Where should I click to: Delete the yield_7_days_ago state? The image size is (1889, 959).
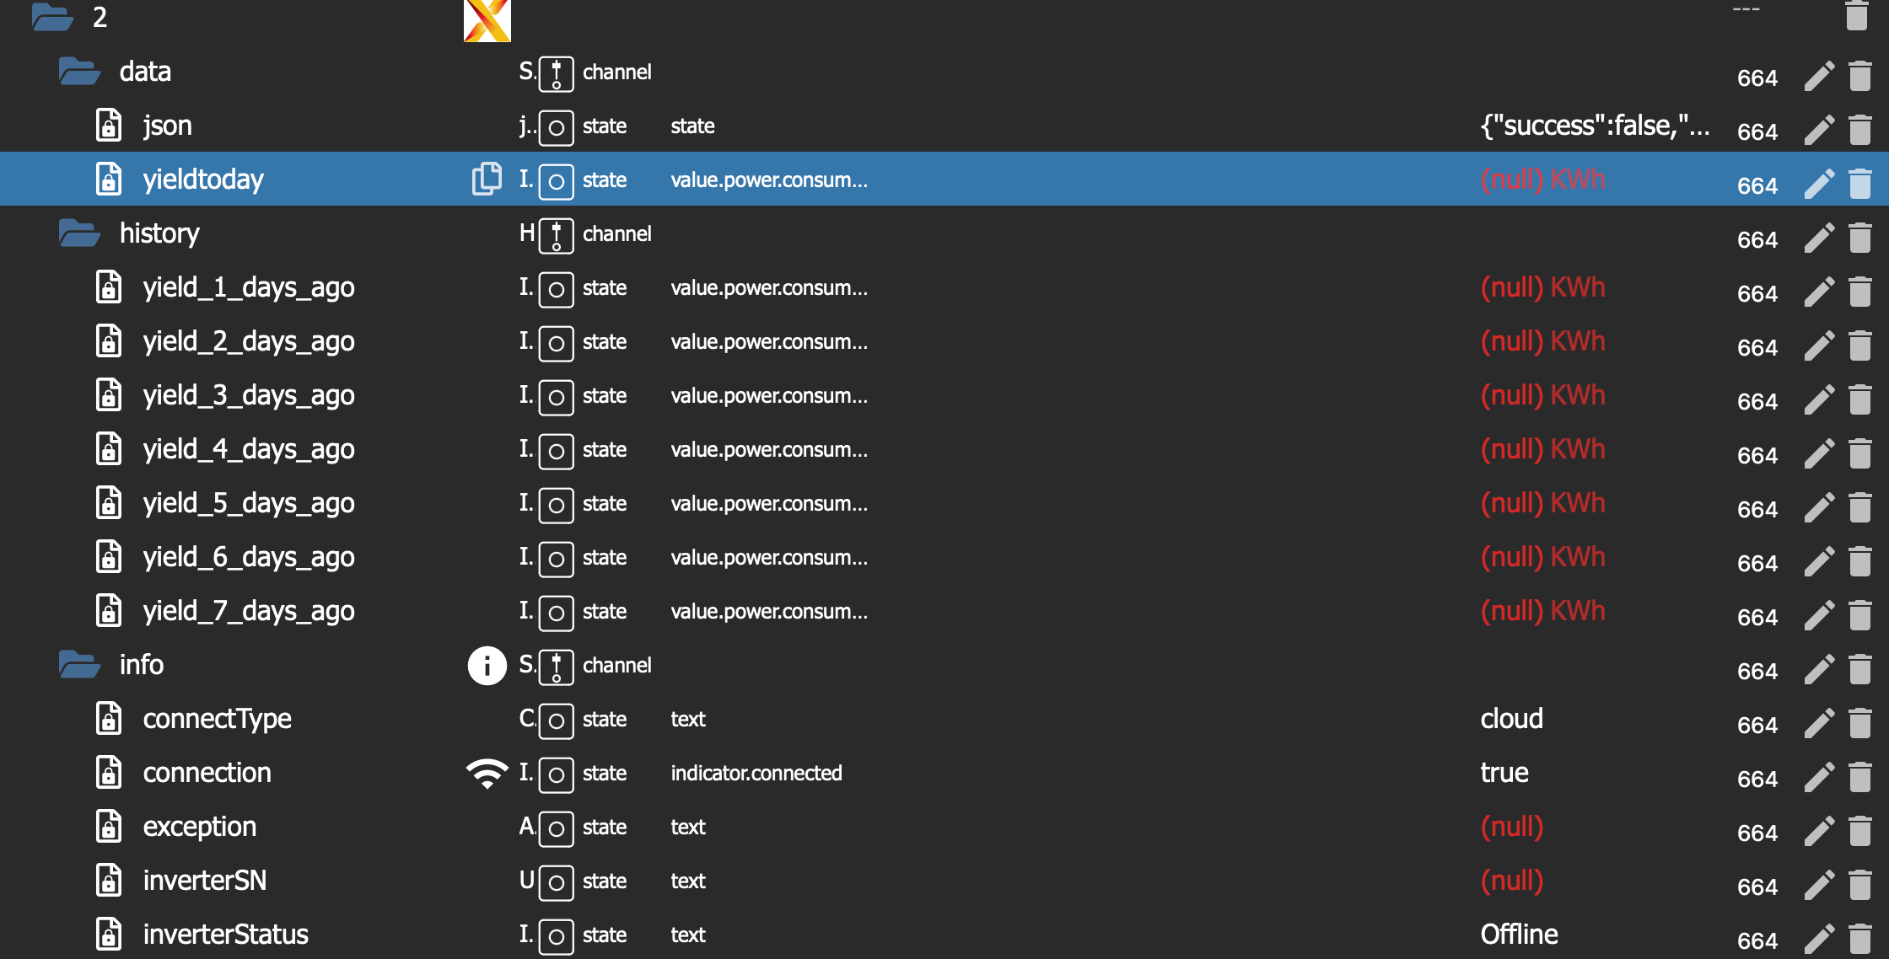(x=1859, y=615)
